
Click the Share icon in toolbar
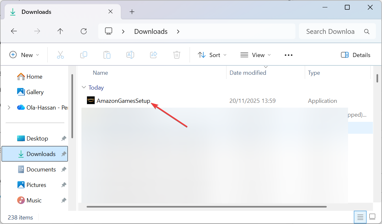pos(154,55)
